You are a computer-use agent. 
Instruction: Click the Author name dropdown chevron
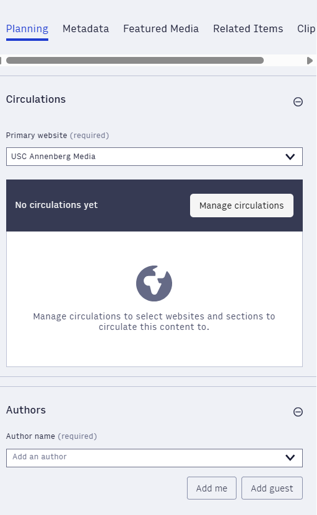pyautogui.click(x=290, y=457)
